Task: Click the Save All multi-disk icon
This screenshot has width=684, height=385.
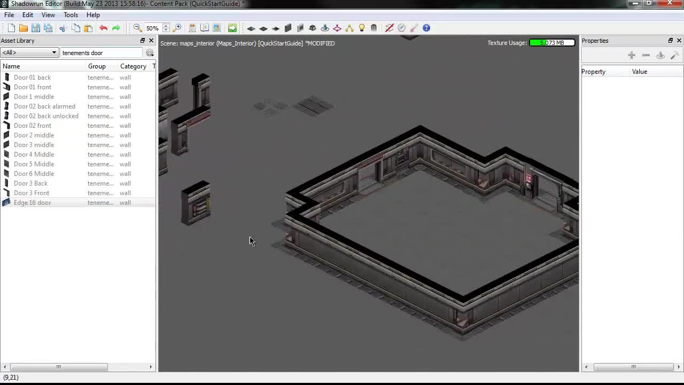Action: click(x=48, y=28)
